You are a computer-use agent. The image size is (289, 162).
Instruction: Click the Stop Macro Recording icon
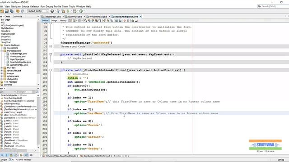click(x=128, y=21)
